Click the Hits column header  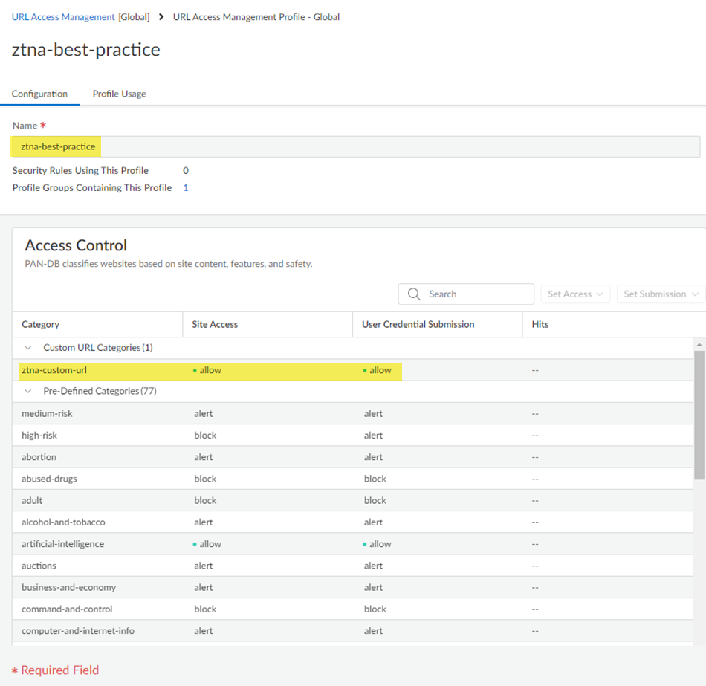pyautogui.click(x=540, y=324)
